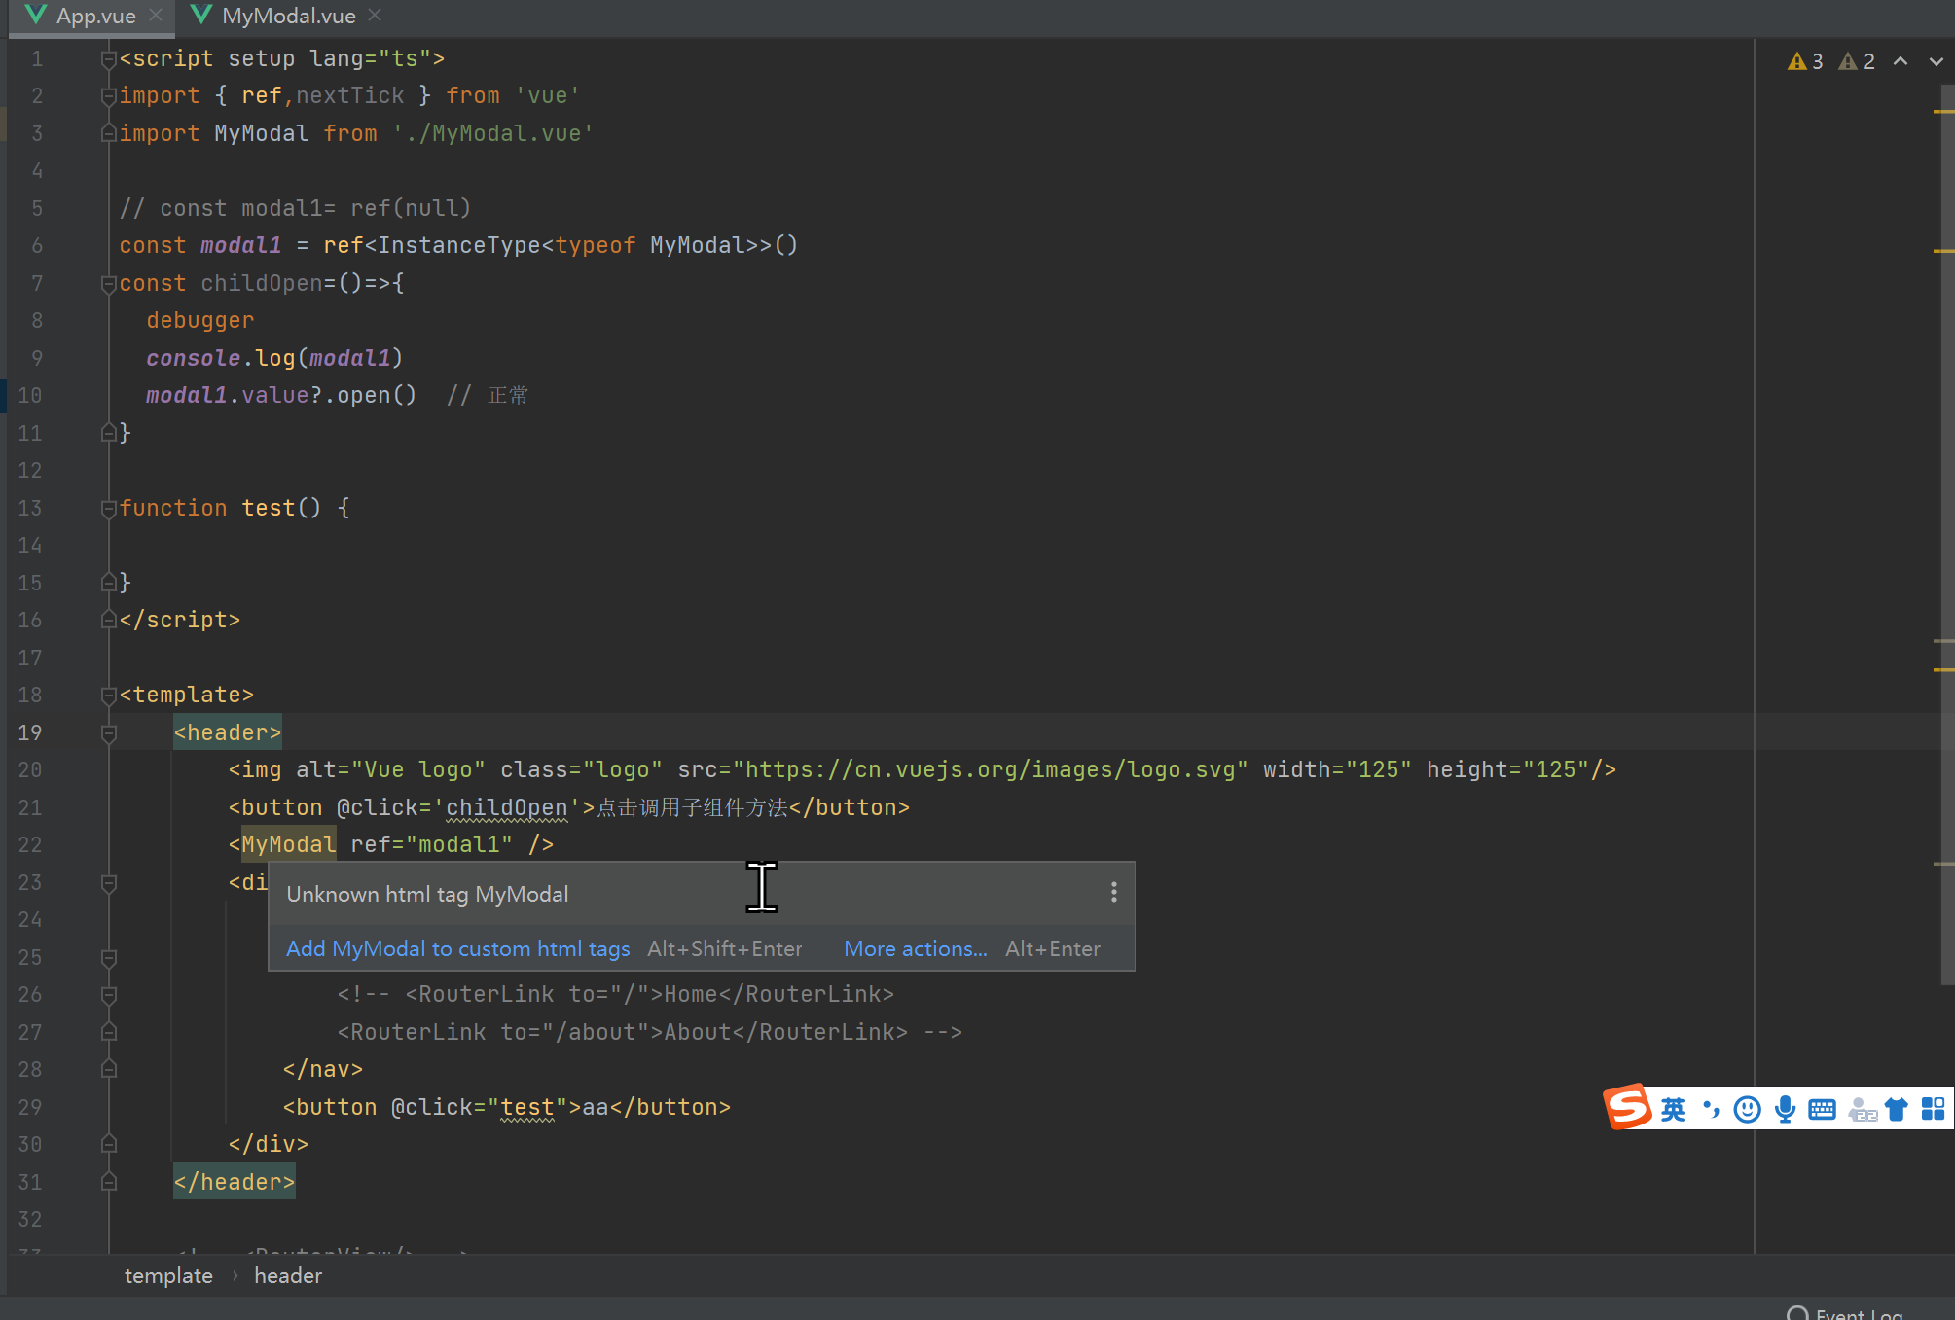Open the on-screen soft keyboard icon
The width and height of the screenshot is (1955, 1320).
(1821, 1109)
